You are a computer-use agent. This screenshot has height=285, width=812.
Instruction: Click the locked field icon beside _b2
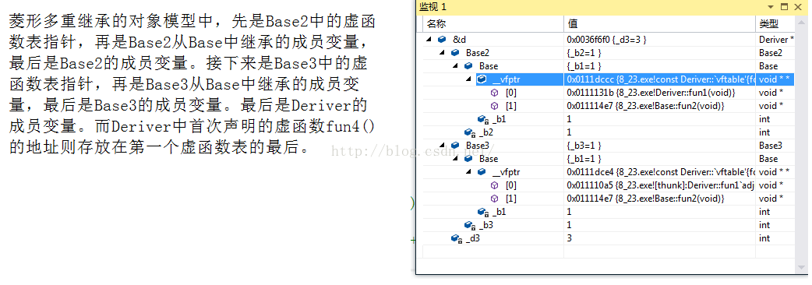tap(470, 132)
